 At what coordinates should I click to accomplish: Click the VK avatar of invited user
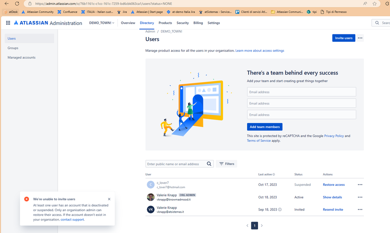tap(150, 209)
